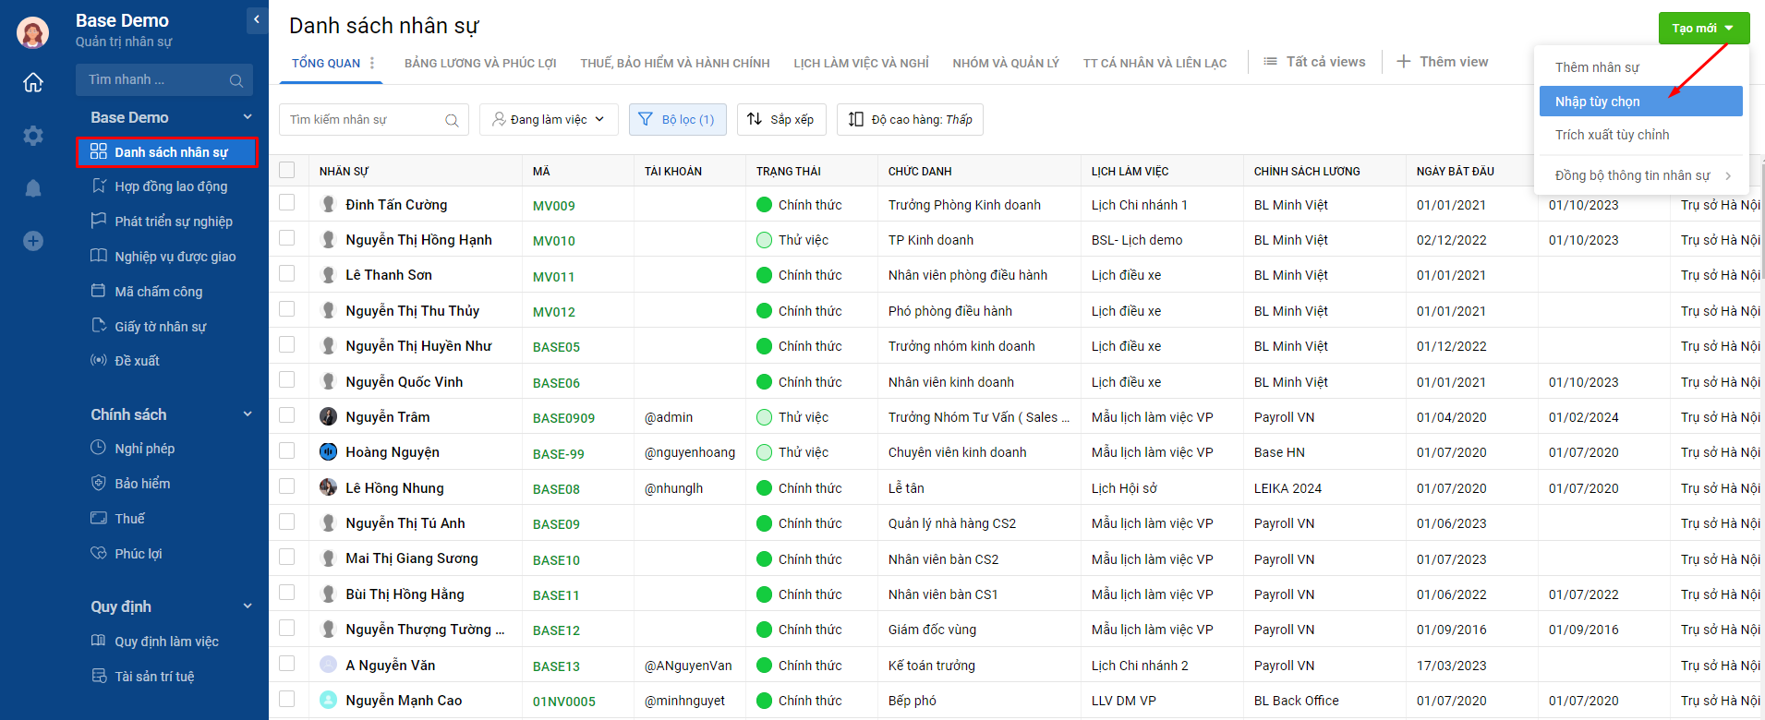Click the Thuế sidebar icon
Screen dimensions: 1765x720
(99, 518)
